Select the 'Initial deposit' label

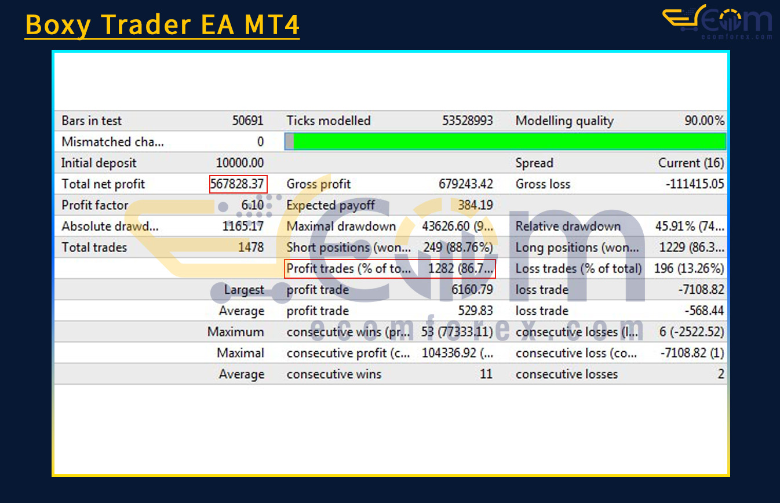pyautogui.click(x=99, y=163)
